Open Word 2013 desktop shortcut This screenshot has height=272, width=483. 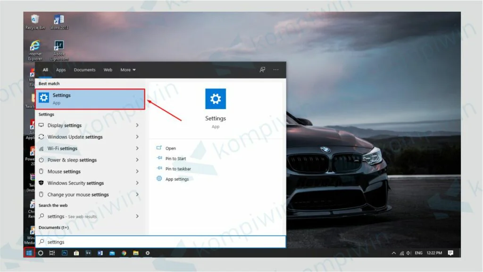[x=59, y=22]
